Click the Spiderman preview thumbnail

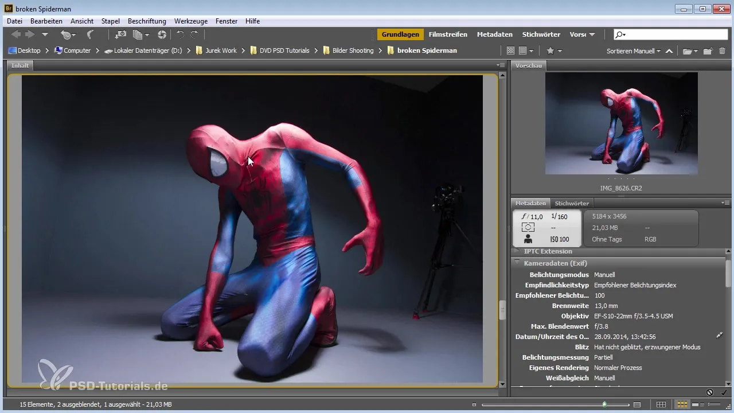[x=622, y=123]
